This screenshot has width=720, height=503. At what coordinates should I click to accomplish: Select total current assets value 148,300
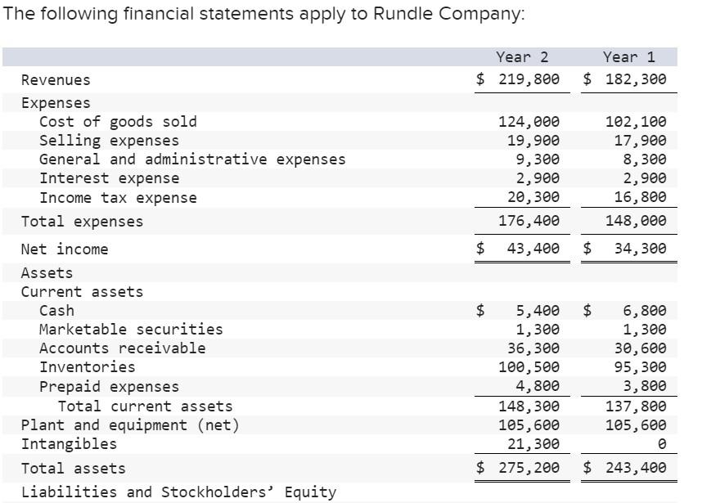point(529,406)
